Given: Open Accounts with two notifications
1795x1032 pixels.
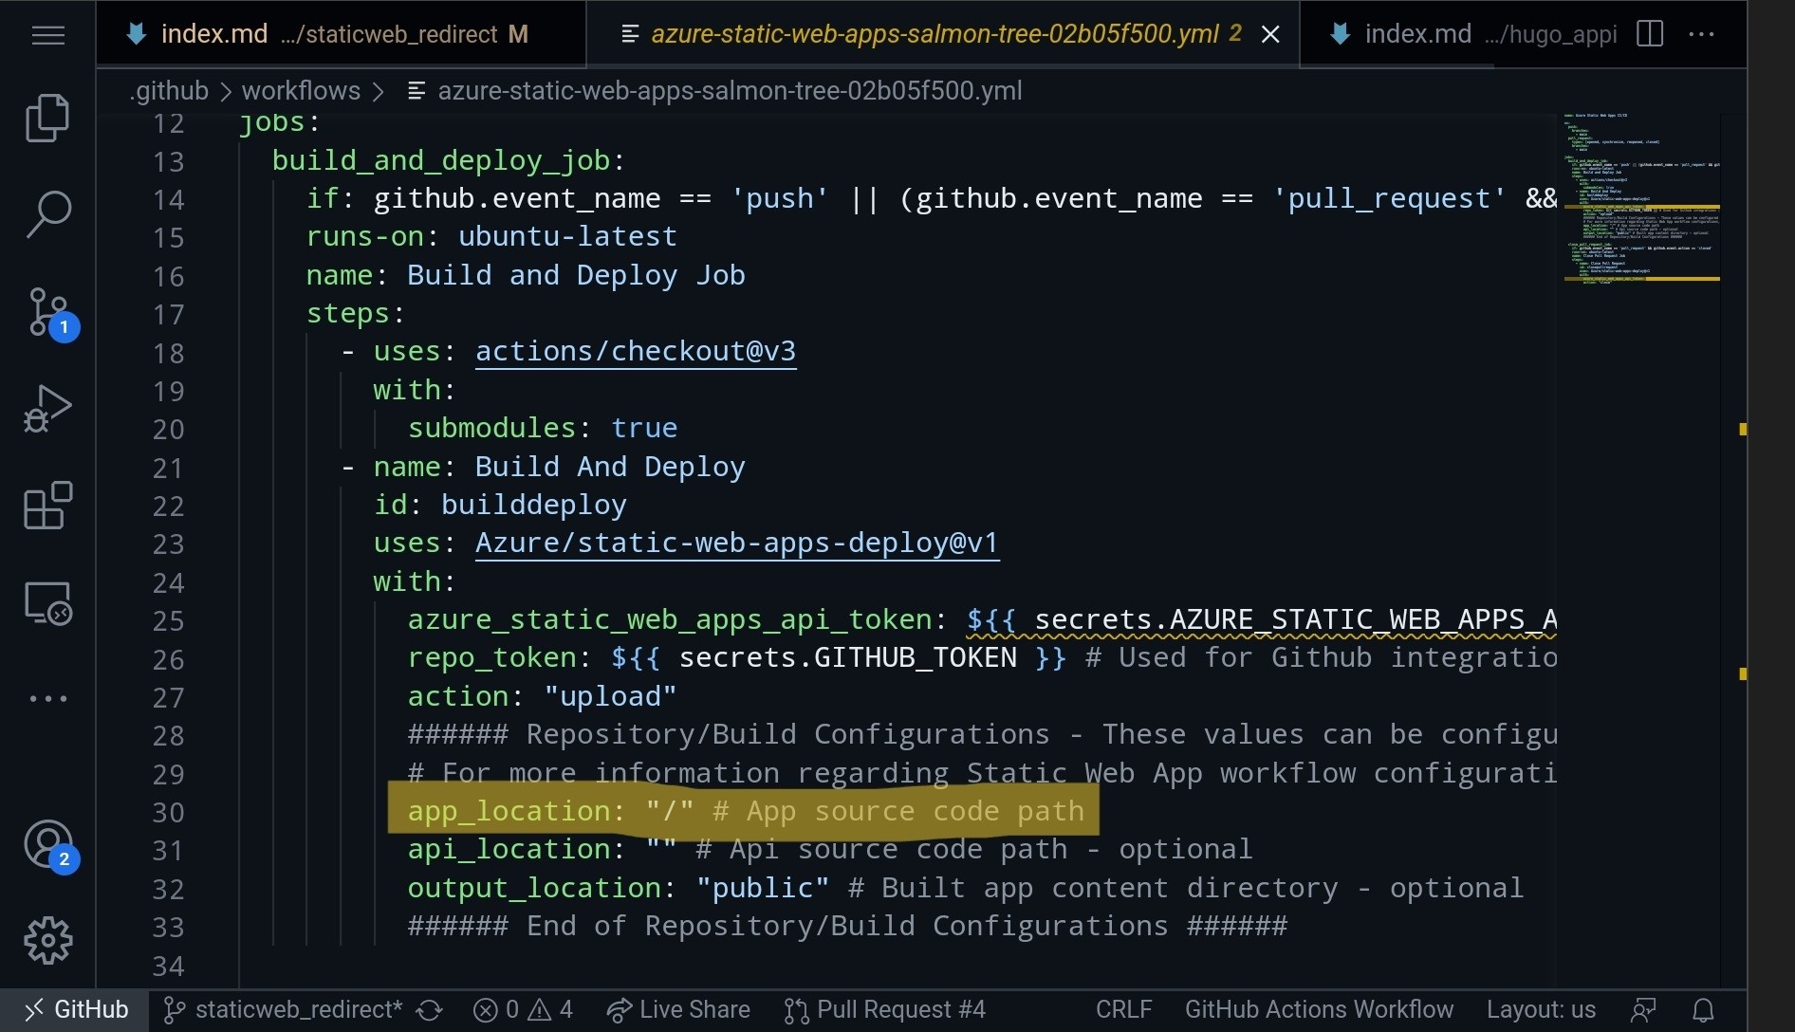Looking at the screenshot, I should coord(47,844).
